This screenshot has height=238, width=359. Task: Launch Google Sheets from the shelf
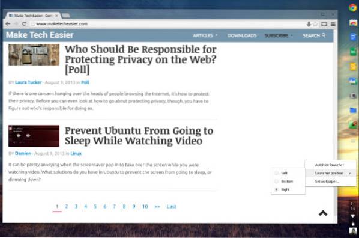(x=353, y=52)
